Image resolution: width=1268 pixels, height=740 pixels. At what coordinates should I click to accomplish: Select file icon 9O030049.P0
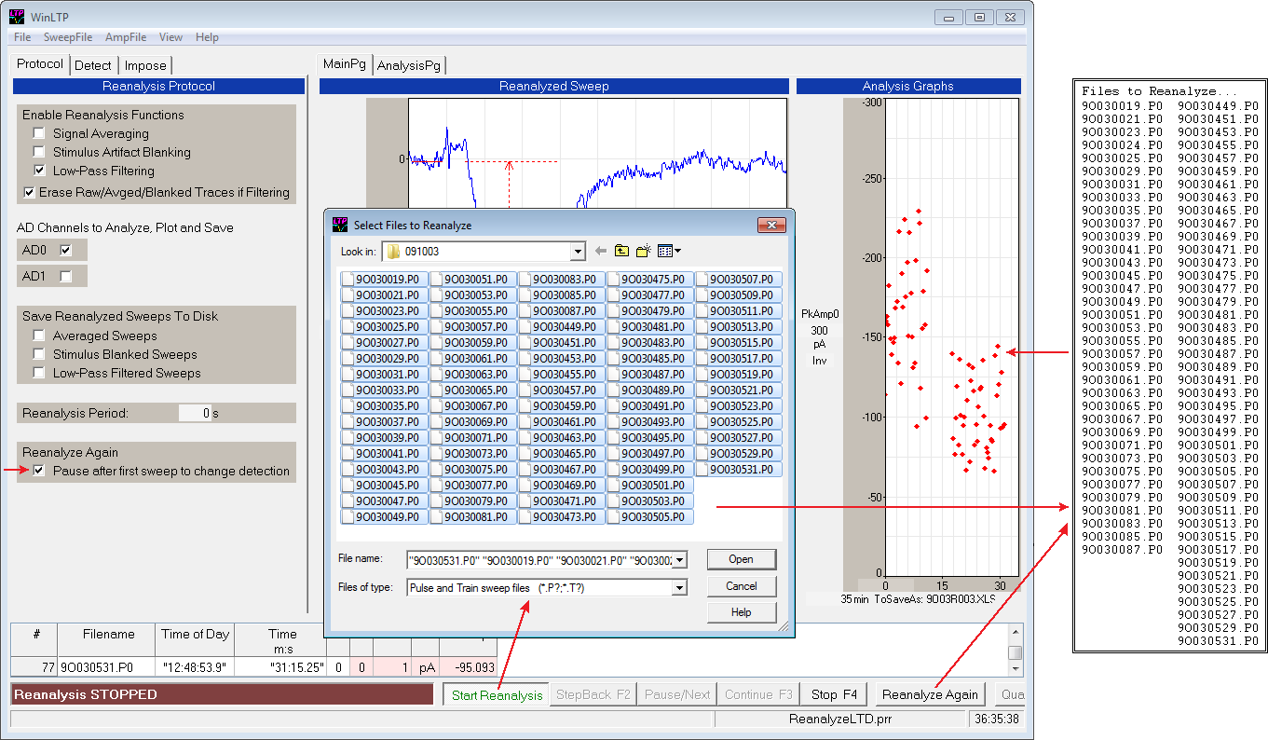pyautogui.click(x=348, y=517)
